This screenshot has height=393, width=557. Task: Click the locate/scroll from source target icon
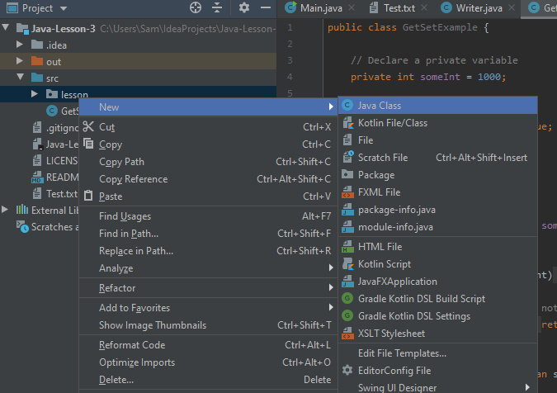pyautogui.click(x=196, y=8)
